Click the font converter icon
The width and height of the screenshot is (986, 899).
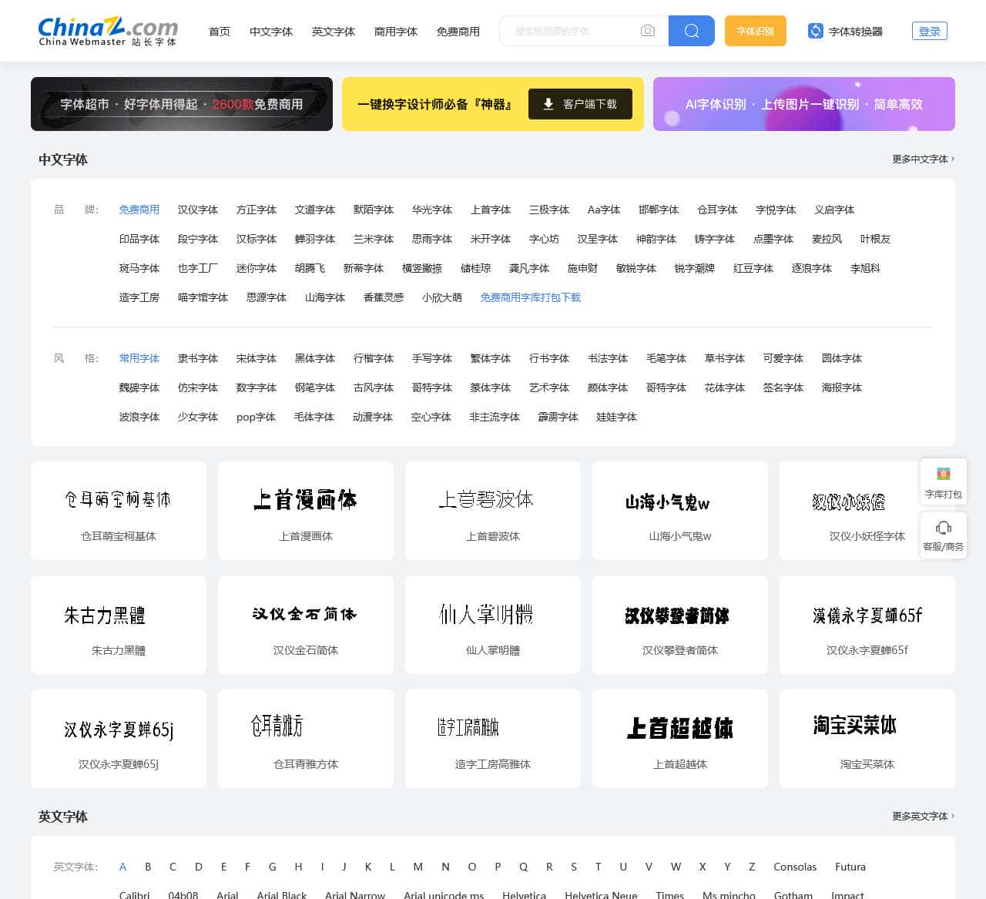tap(815, 31)
